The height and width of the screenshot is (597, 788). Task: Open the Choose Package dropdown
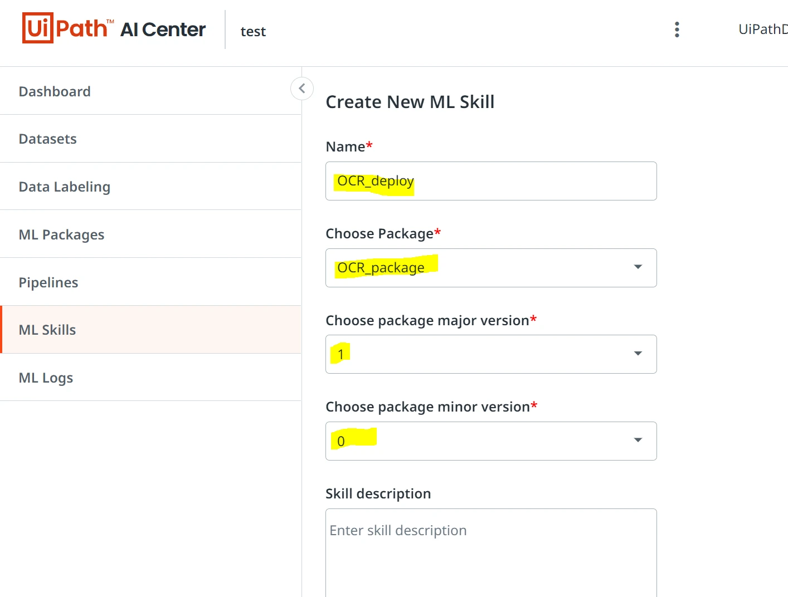tap(491, 268)
